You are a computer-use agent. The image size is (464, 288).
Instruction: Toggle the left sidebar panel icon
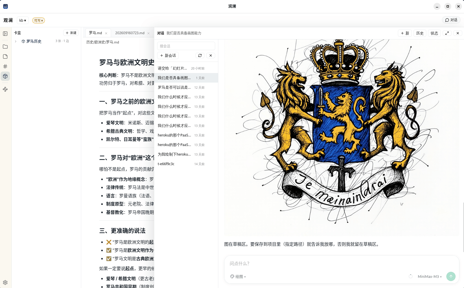pos(5,34)
